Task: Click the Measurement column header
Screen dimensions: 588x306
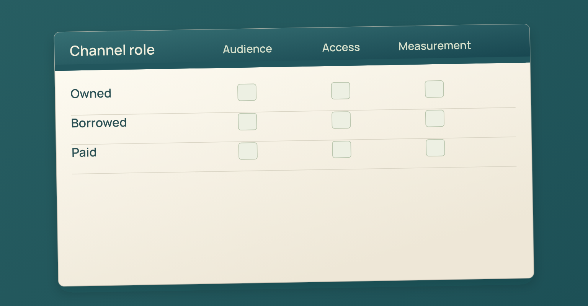Action: (x=434, y=46)
